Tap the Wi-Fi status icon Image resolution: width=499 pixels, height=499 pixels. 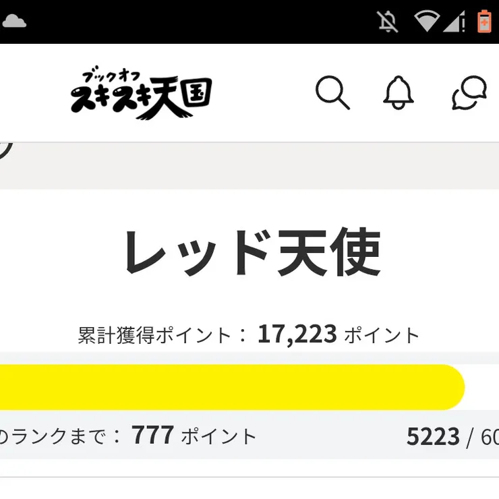[x=427, y=22]
